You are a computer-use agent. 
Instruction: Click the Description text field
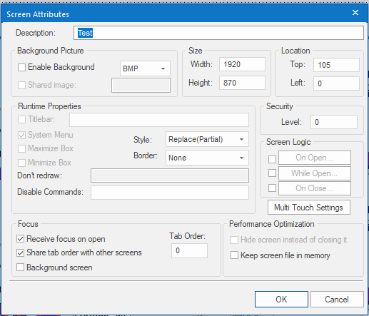[x=218, y=33]
